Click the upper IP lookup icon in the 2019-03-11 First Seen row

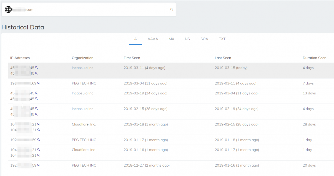point(37,68)
